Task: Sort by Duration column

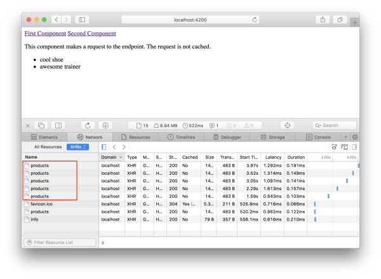Action: 296,158
